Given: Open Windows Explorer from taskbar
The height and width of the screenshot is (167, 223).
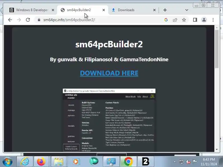Looking at the screenshot, I should (x=59, y=161).
